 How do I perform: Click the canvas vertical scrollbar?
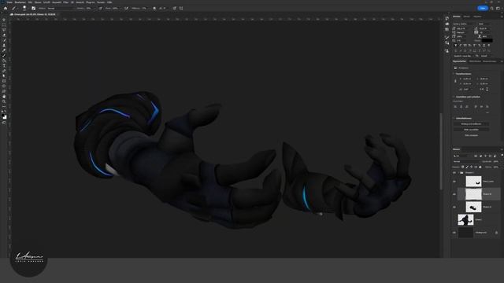click(x=441, y=151)
